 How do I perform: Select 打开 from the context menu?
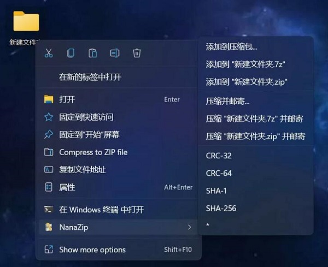click(67, 99)
